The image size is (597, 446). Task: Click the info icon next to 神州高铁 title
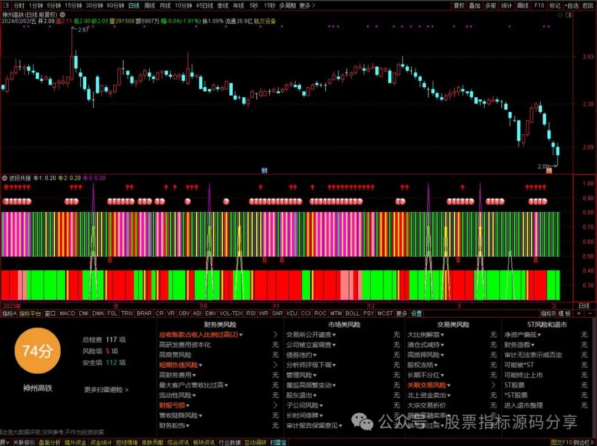coord(62,14)
